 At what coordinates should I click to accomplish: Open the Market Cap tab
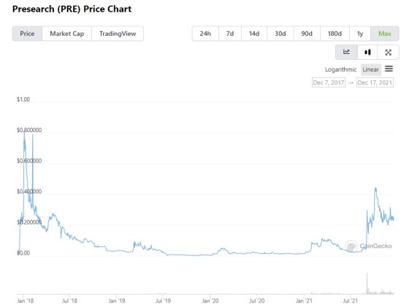point(66,34)
